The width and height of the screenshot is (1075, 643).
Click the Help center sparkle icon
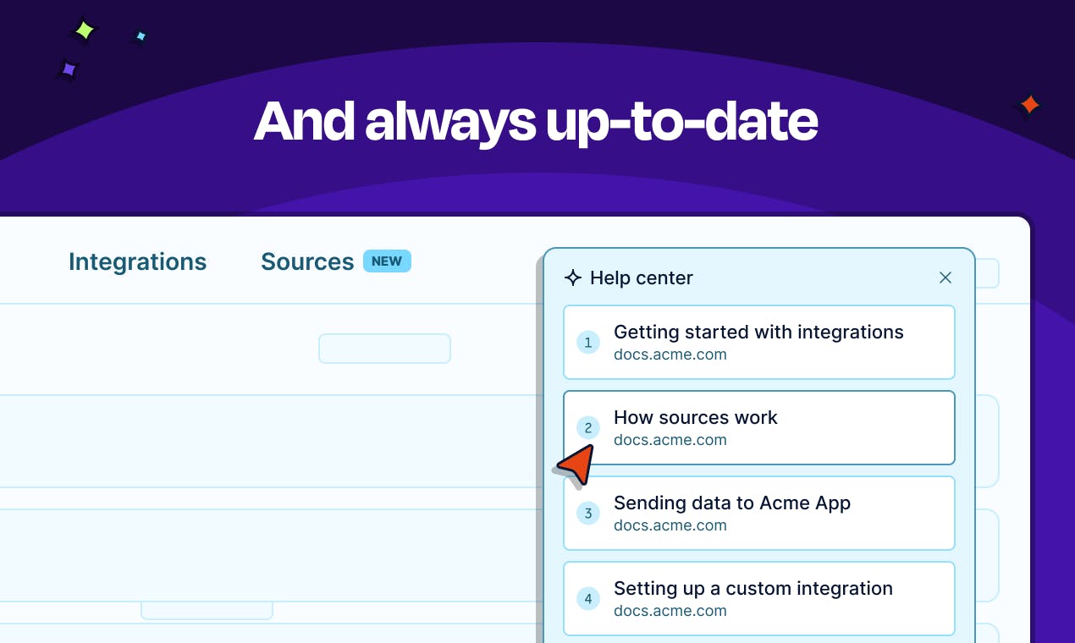(573, 278)
